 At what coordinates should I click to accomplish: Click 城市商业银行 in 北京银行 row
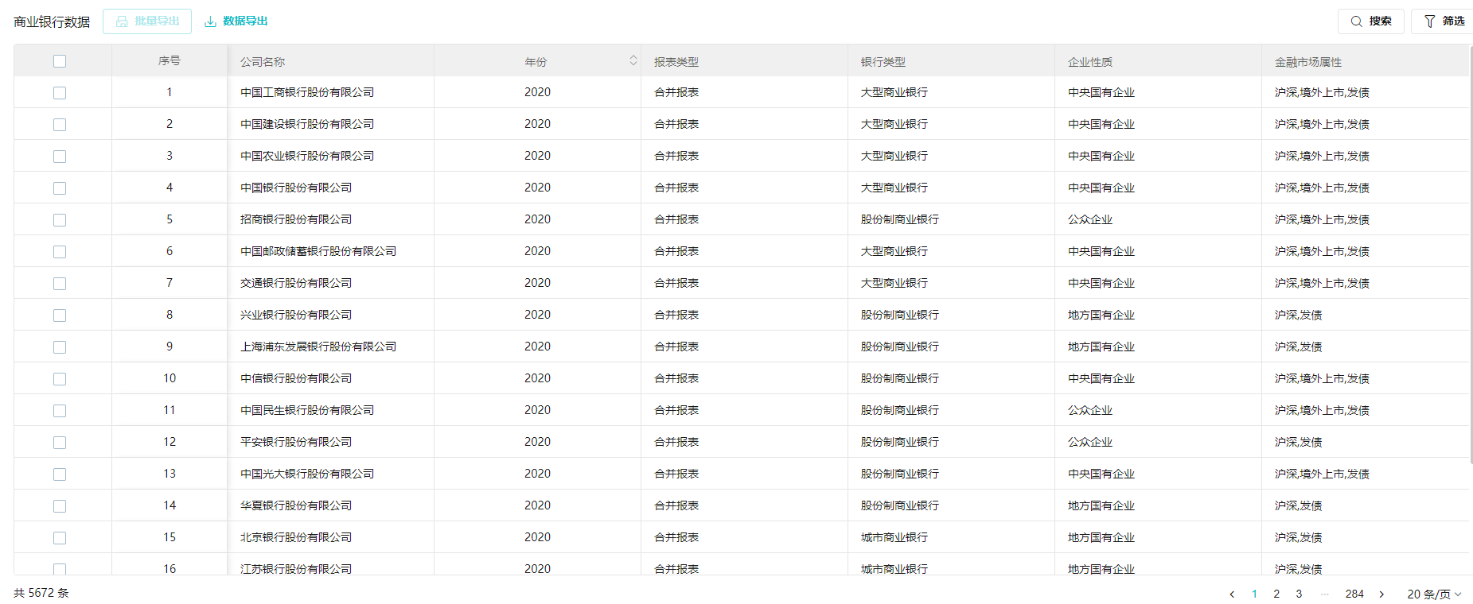(894, 537)
